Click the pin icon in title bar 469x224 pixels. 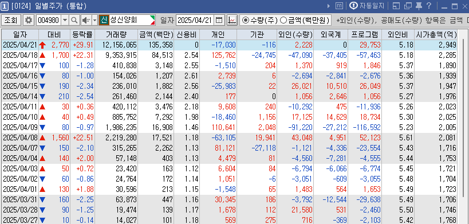[419, 6]
